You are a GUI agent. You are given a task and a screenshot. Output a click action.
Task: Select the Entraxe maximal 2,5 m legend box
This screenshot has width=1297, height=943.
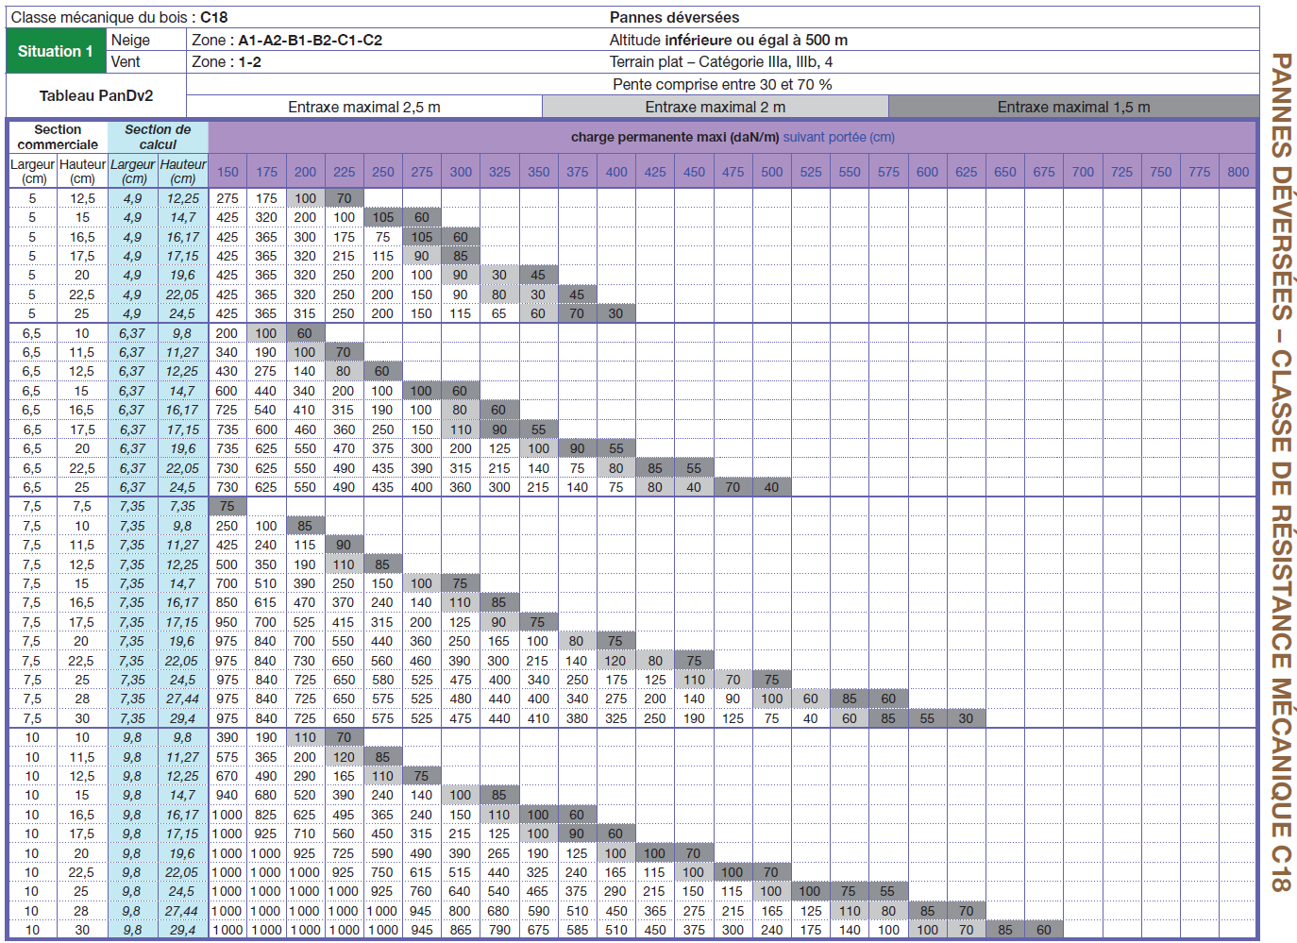364,107
